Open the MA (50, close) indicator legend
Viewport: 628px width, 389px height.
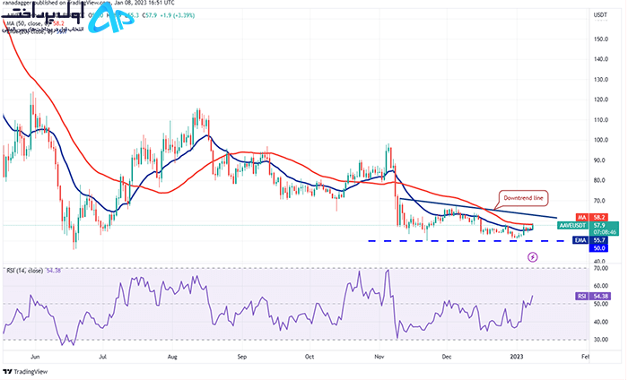[35, 23]
